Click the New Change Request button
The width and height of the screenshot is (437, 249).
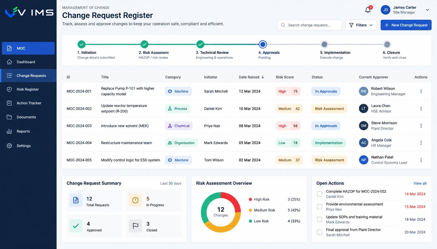pyautogui.click(x=406, y=25)
